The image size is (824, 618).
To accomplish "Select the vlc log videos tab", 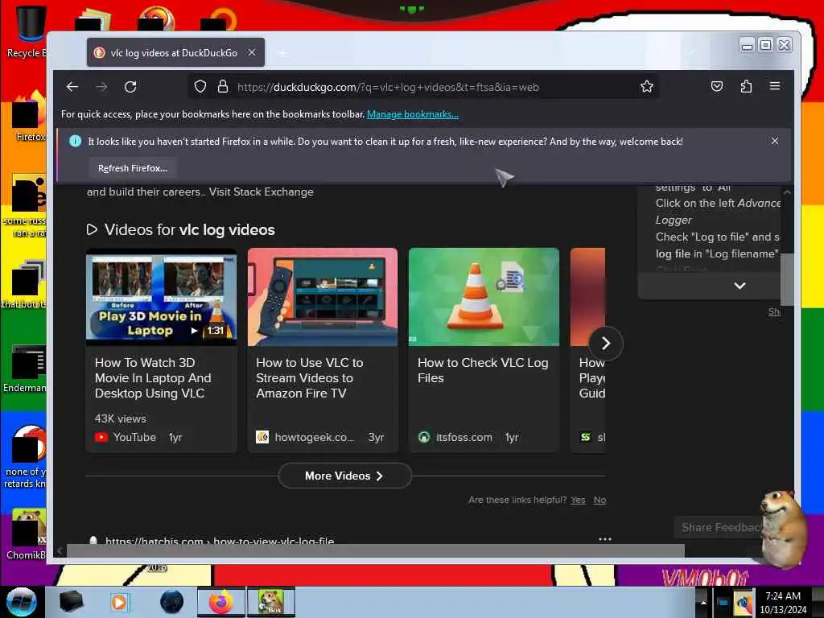I will [x=175, y=52].
